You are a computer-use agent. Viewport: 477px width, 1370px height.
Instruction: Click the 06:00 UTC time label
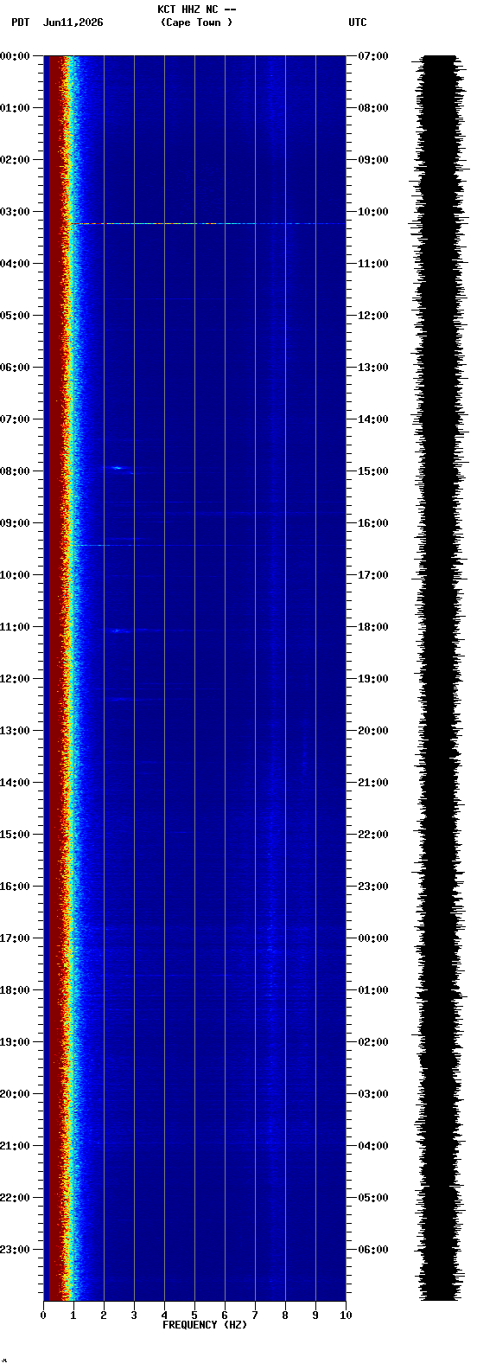pyautogui.click(x=373, y=1250)
